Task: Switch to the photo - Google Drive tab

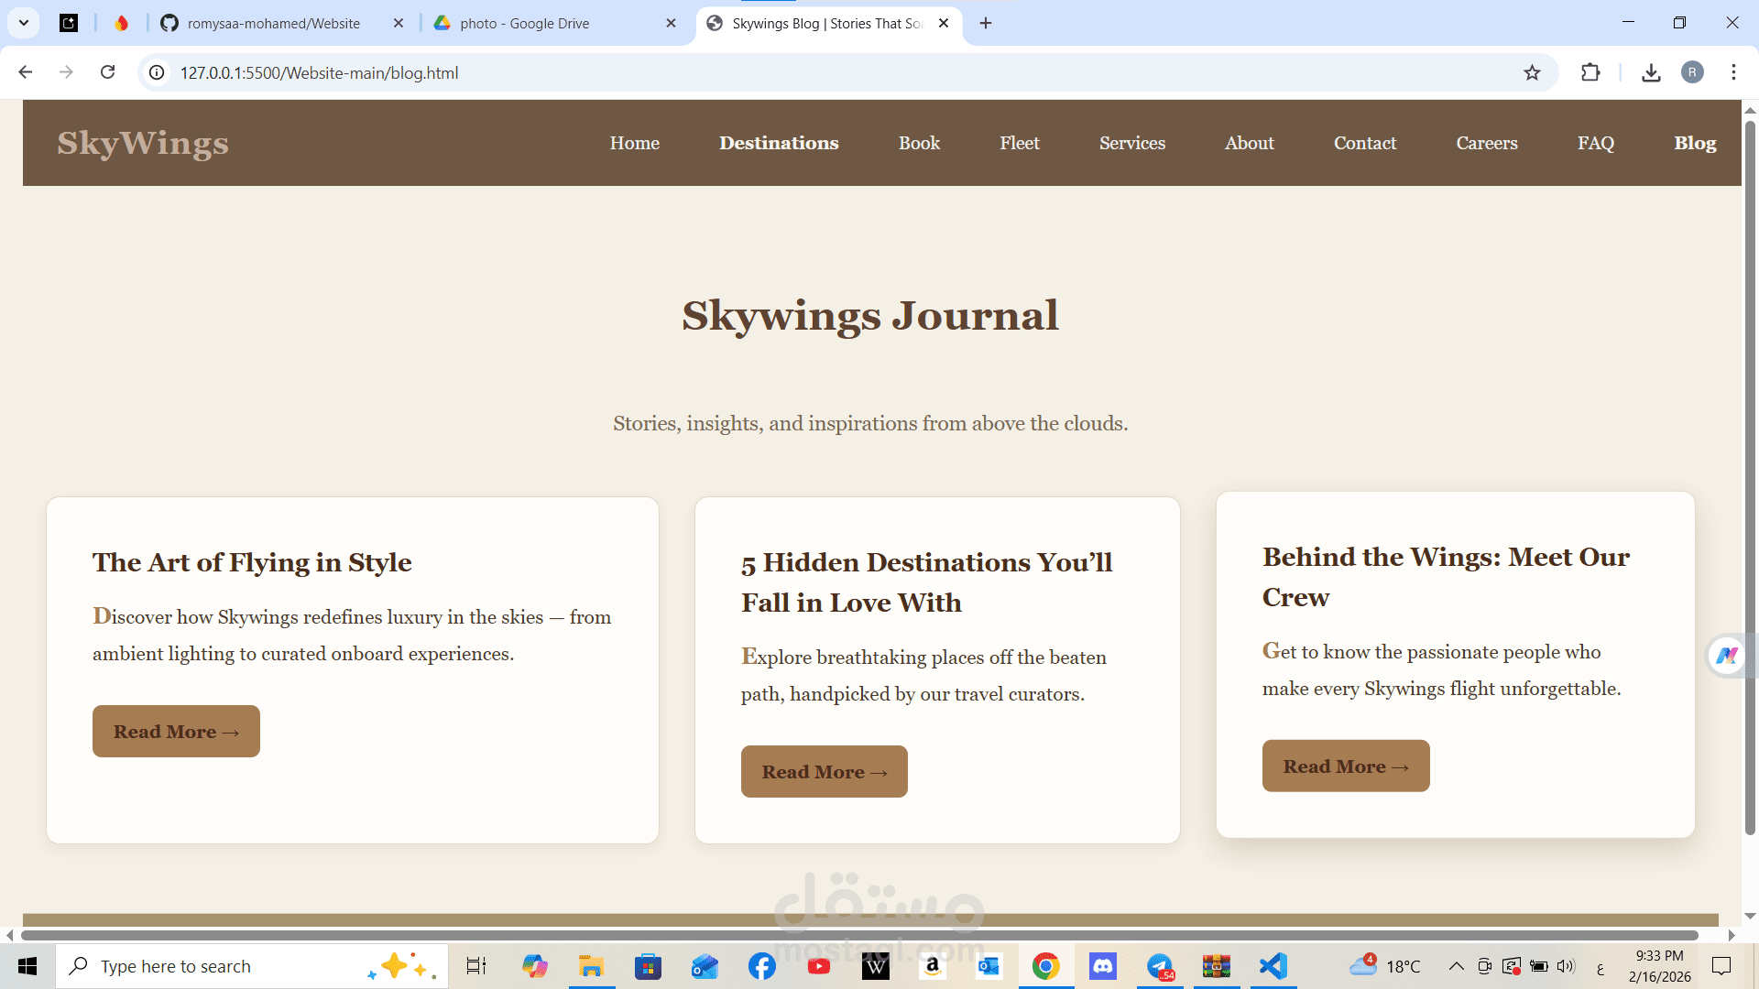Action: pos(525,24)
